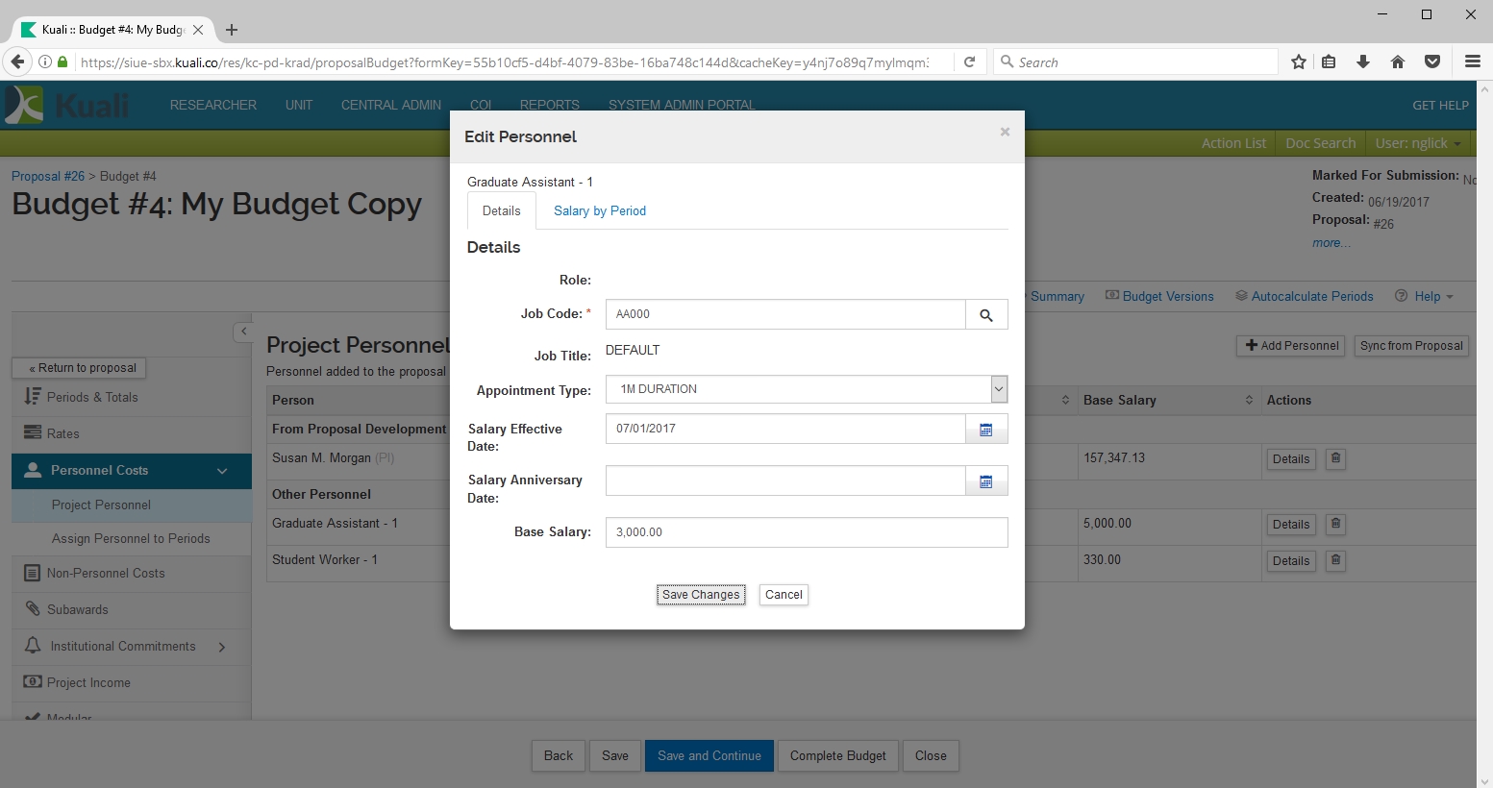This screenshot has width=1493, height=788.
Task: Click the browser reload page icon
Action: (x=969, y=62)
